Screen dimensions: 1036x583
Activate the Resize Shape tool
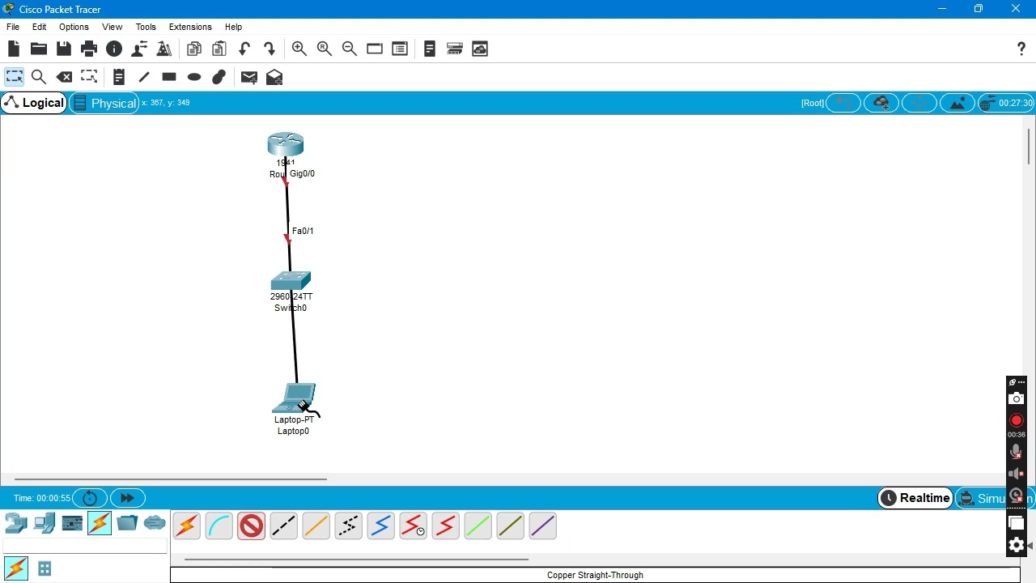tap(89, 77)
